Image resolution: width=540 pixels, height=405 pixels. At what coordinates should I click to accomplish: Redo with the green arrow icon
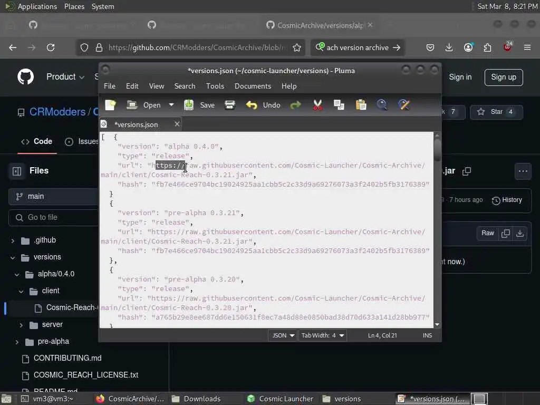point(295,105)
